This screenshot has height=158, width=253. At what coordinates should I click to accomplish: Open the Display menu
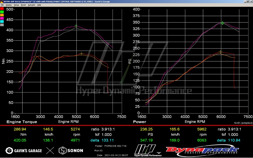point(9,5)
